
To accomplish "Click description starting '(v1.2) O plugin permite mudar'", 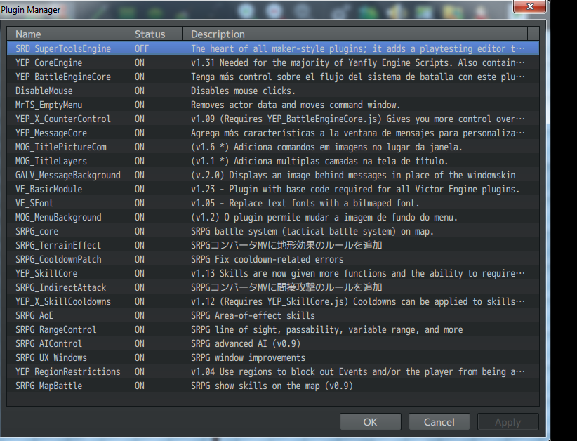I will click(x=324, y=217).
